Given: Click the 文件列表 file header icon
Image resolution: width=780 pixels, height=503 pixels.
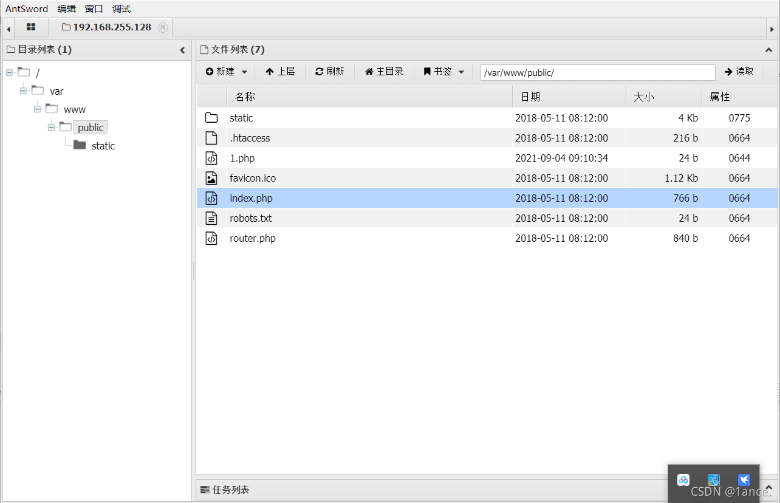Looking at the screenshot, I should pyautogui.click(x=205, y=50).
